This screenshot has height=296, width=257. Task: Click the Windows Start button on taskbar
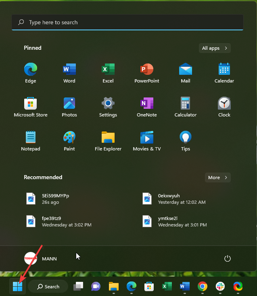click(x=17, y=286)
